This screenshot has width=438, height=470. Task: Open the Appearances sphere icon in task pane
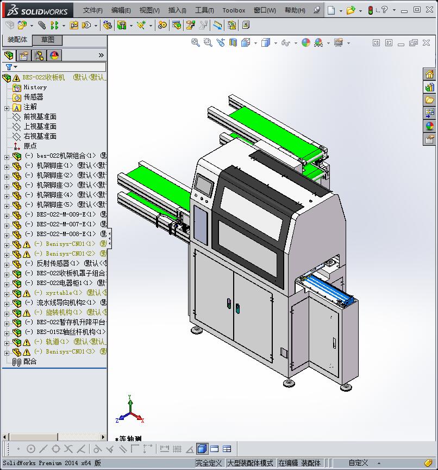coord(430,126)
